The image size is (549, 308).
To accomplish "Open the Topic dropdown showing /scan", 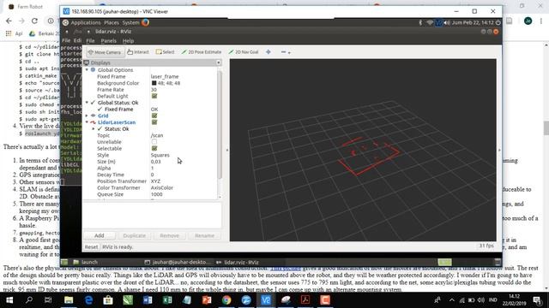I will coord(184,135).
